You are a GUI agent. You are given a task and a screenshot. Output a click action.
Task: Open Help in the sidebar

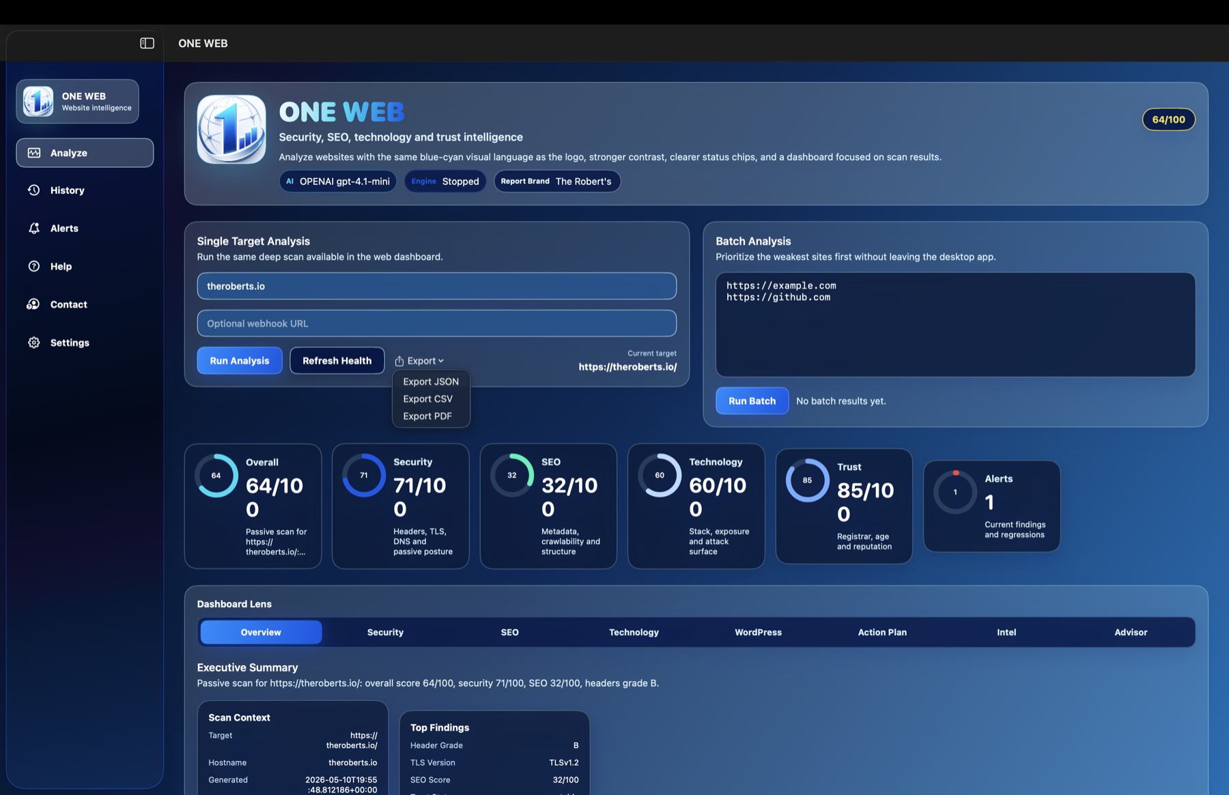coord(85,266)
